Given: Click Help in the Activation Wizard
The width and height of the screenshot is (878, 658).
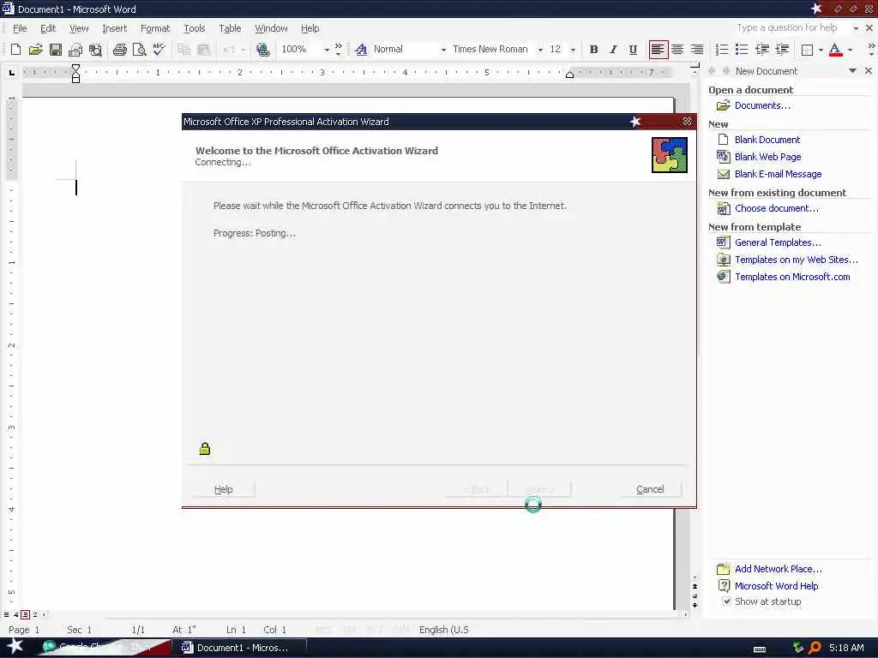Looking at the screenshot, I should click(224, 489).
